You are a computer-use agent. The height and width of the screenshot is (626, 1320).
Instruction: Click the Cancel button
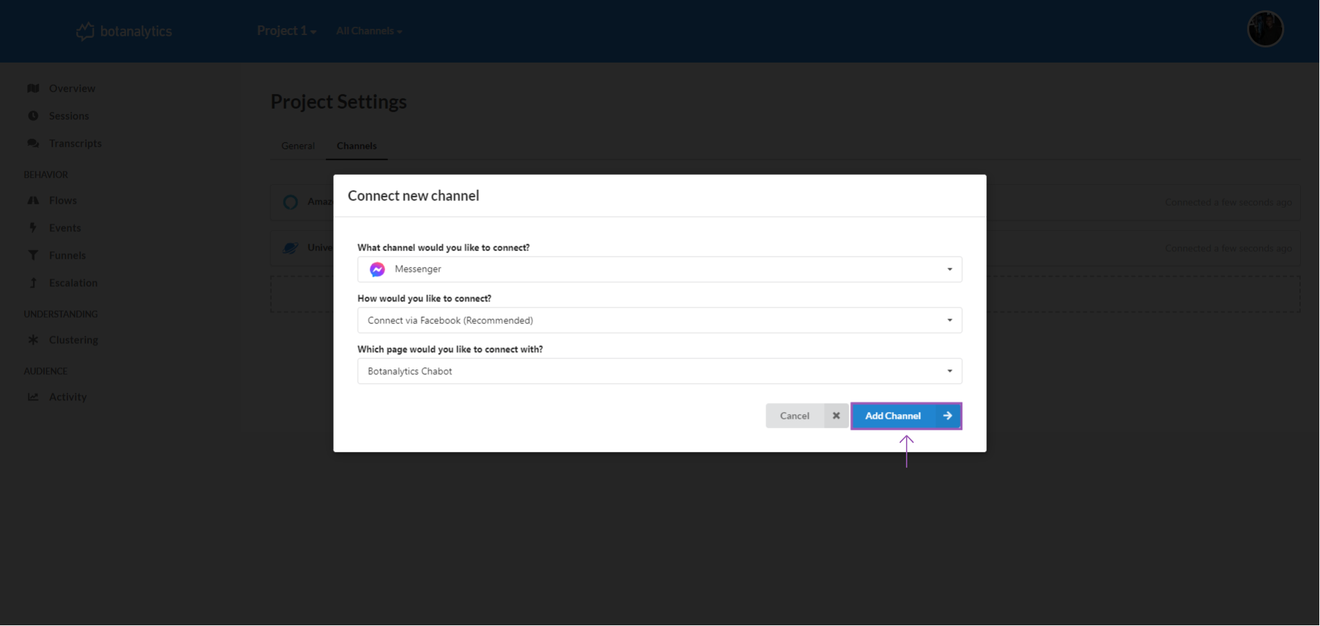(807, 415)
